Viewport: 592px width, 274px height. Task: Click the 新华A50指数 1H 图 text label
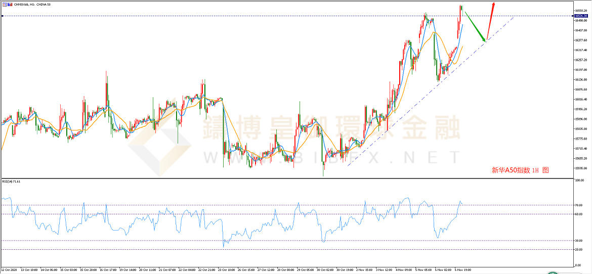520,170
